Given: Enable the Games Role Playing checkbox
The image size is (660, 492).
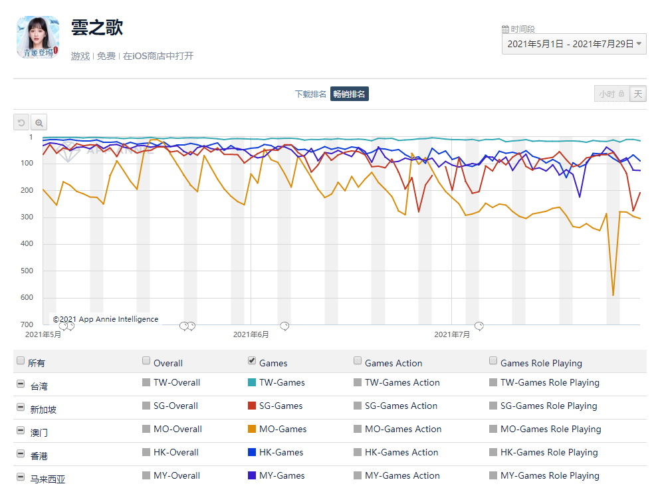Looking at the screenshot, I should (x=493, y=360).
